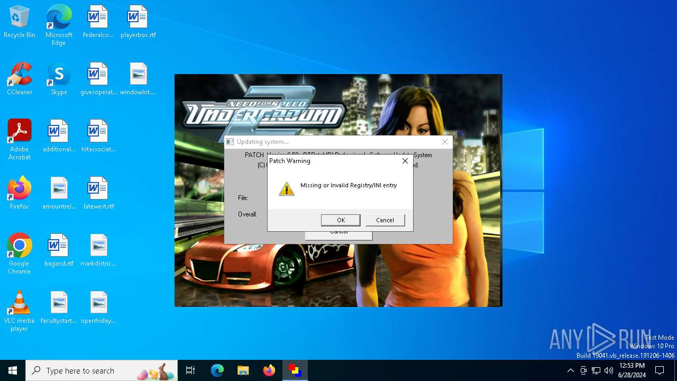Click the warning triangle icon
Viewport: 677px width, 381px height.
(x=287, y=189)
